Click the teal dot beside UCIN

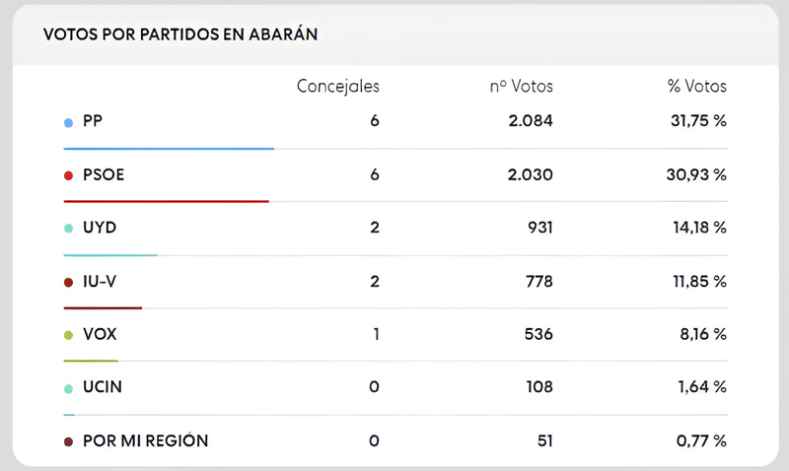[x=68, y=388]
